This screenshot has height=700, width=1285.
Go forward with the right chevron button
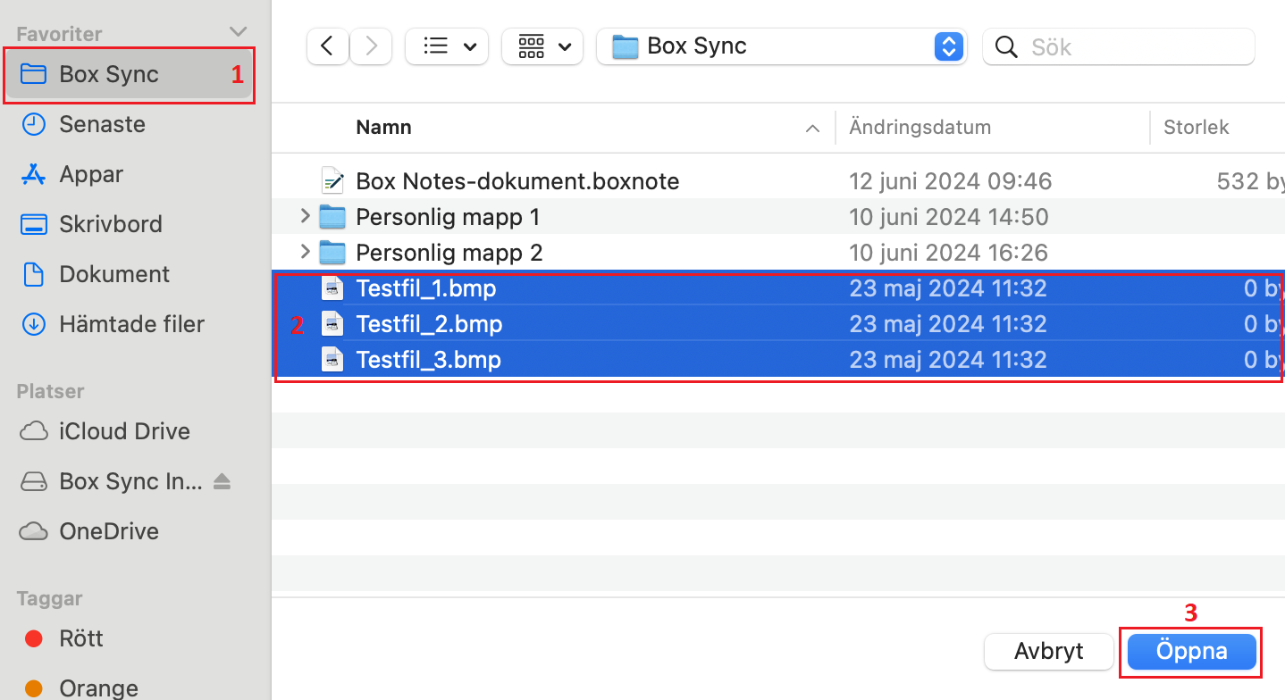370,46
